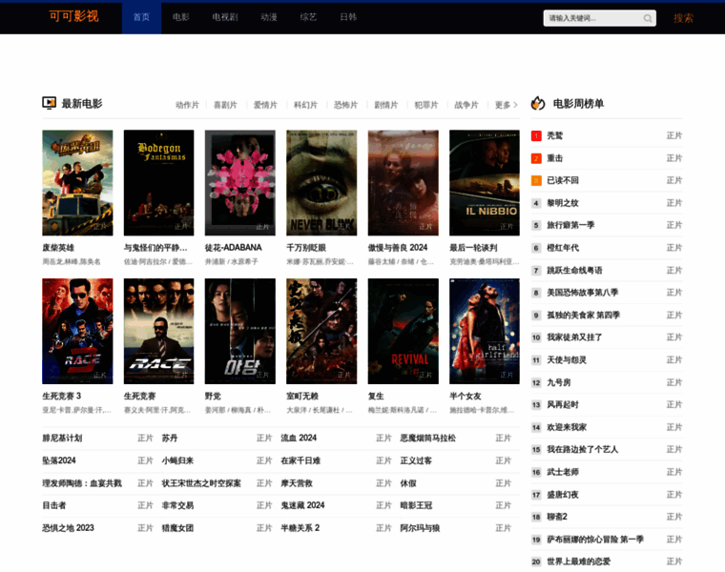Screen dimensions: 725x572
Task: Open 恐惧之地 2023 list entry
Action: coord(68,528)
